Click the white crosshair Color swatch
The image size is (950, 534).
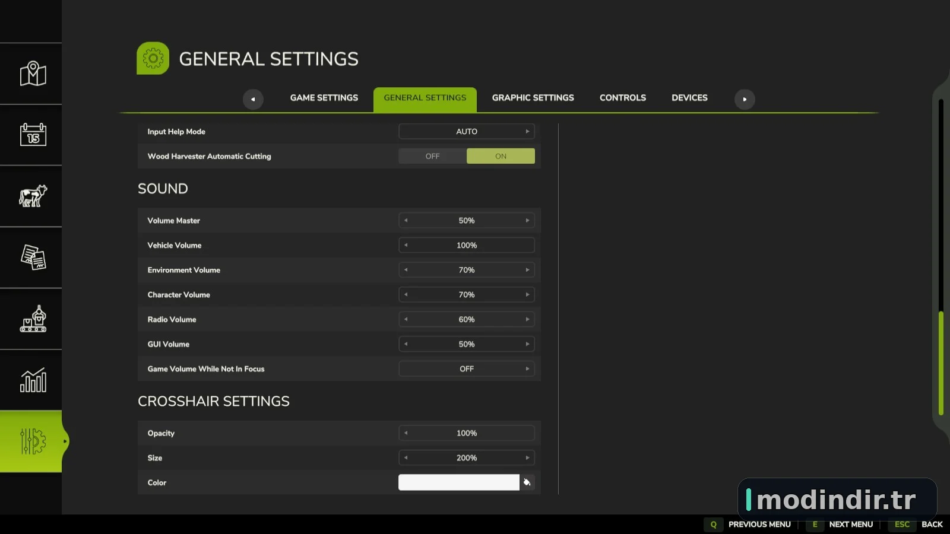[x=459, y=482]
